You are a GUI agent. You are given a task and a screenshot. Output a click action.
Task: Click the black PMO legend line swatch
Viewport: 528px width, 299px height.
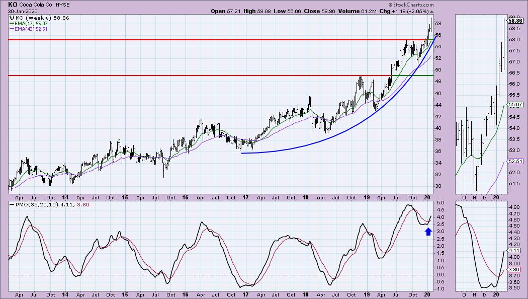(x=12, y=204)
